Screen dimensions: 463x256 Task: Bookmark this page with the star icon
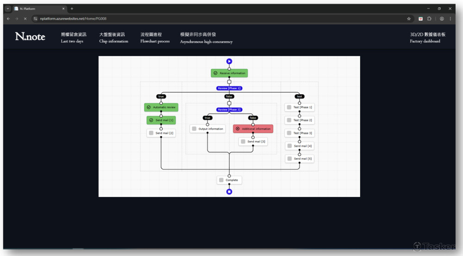point(409,18)
